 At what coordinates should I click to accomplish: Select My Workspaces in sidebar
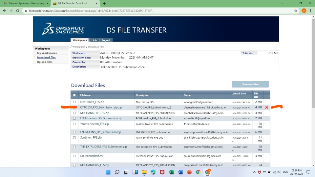click(x=47, y=53)
